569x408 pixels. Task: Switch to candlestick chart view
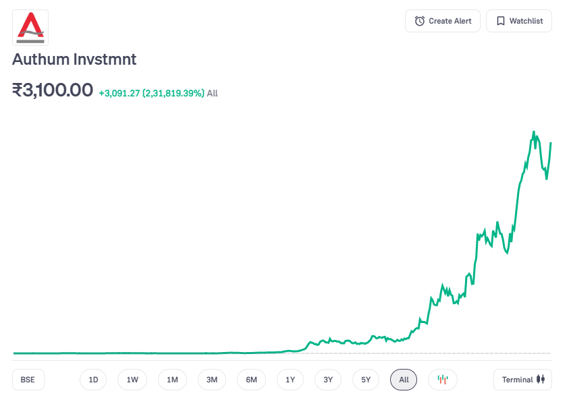tap(443, 380)
